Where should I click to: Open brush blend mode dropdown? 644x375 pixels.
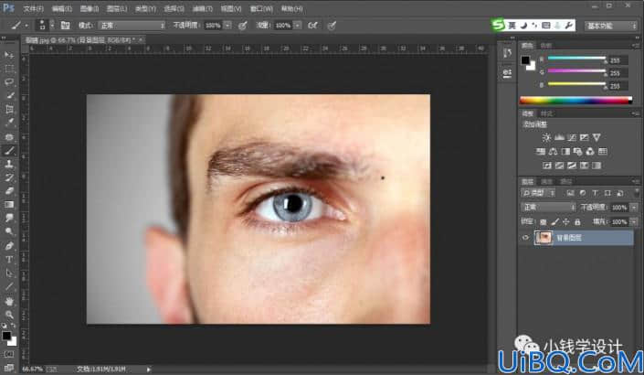pos(132,26)
